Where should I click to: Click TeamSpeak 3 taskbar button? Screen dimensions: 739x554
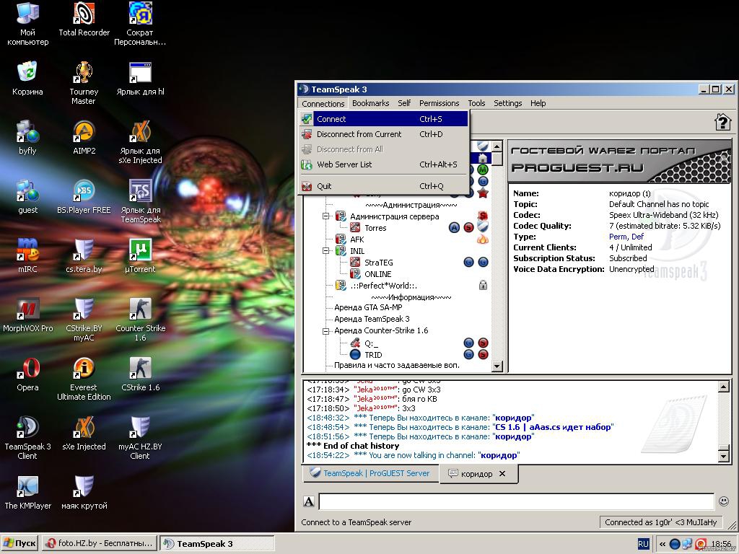point(217,544)
